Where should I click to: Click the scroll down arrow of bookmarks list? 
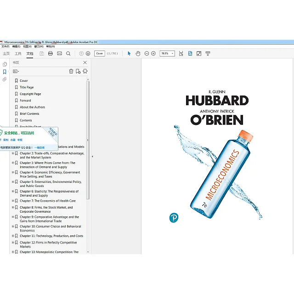pyautogui.click(x=88, y=252)
